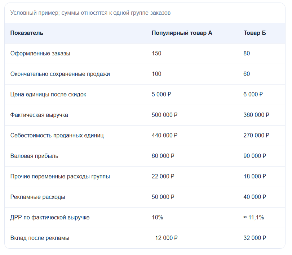Select "90 000 ₽" in Валовая прибыль row
The width and height of the screenshot is (292, 255).
point(255,156)
